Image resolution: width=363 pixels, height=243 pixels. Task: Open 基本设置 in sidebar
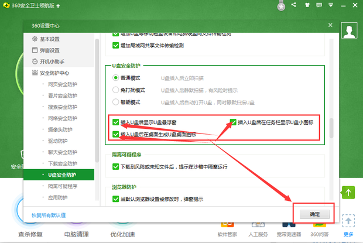click(x=59, y=39)
